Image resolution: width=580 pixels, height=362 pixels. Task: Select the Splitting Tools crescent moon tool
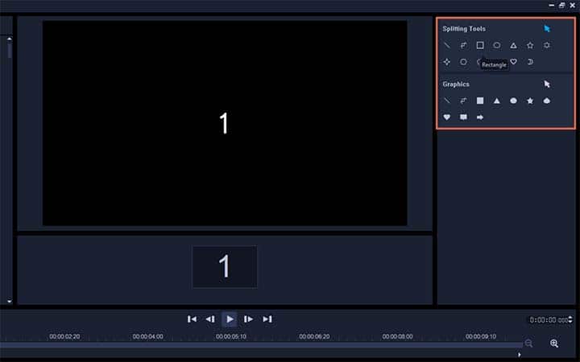pos(530,62)
